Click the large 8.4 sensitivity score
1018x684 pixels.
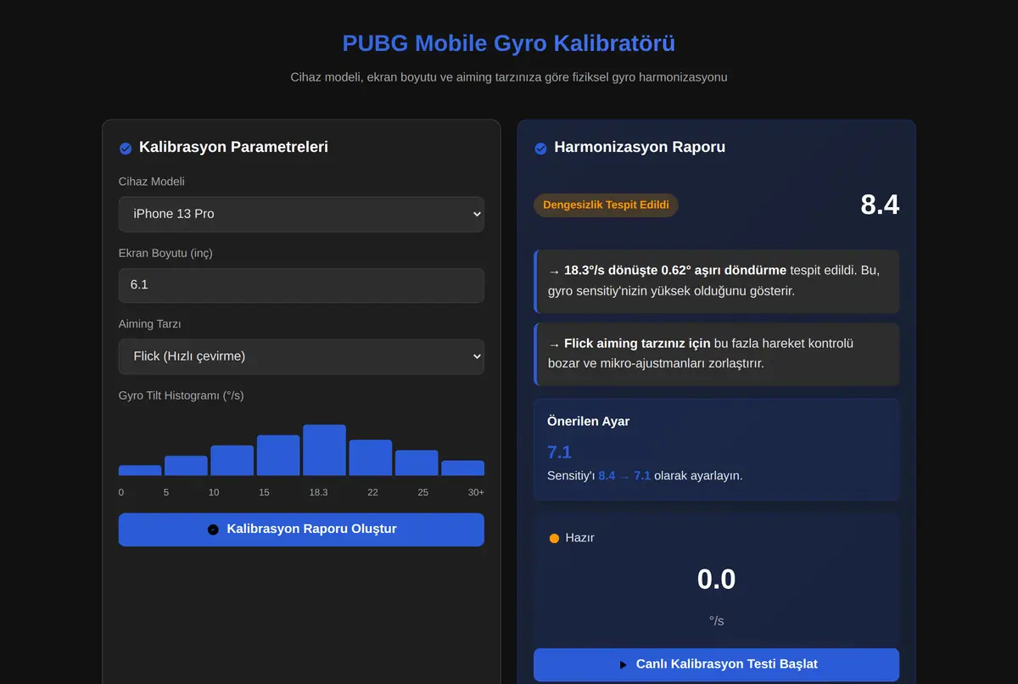click(880, 205)
